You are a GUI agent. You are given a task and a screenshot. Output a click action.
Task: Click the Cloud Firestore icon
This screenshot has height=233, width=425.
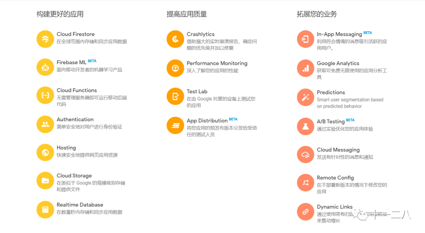[x=45, y=39]
